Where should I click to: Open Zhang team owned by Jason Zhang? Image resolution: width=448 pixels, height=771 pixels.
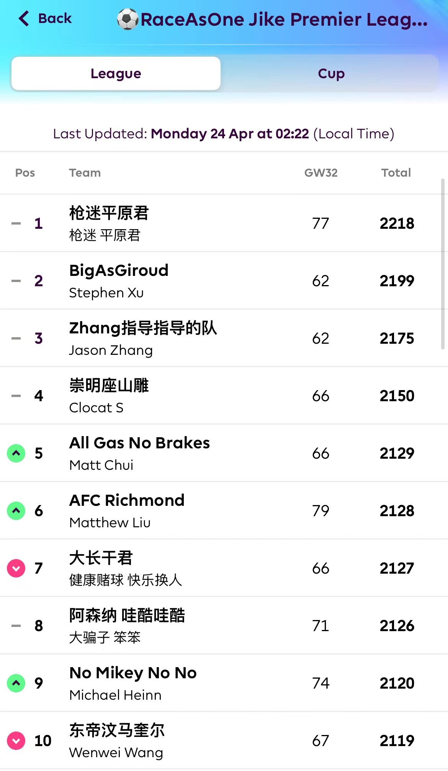click(x=143, y=328)
